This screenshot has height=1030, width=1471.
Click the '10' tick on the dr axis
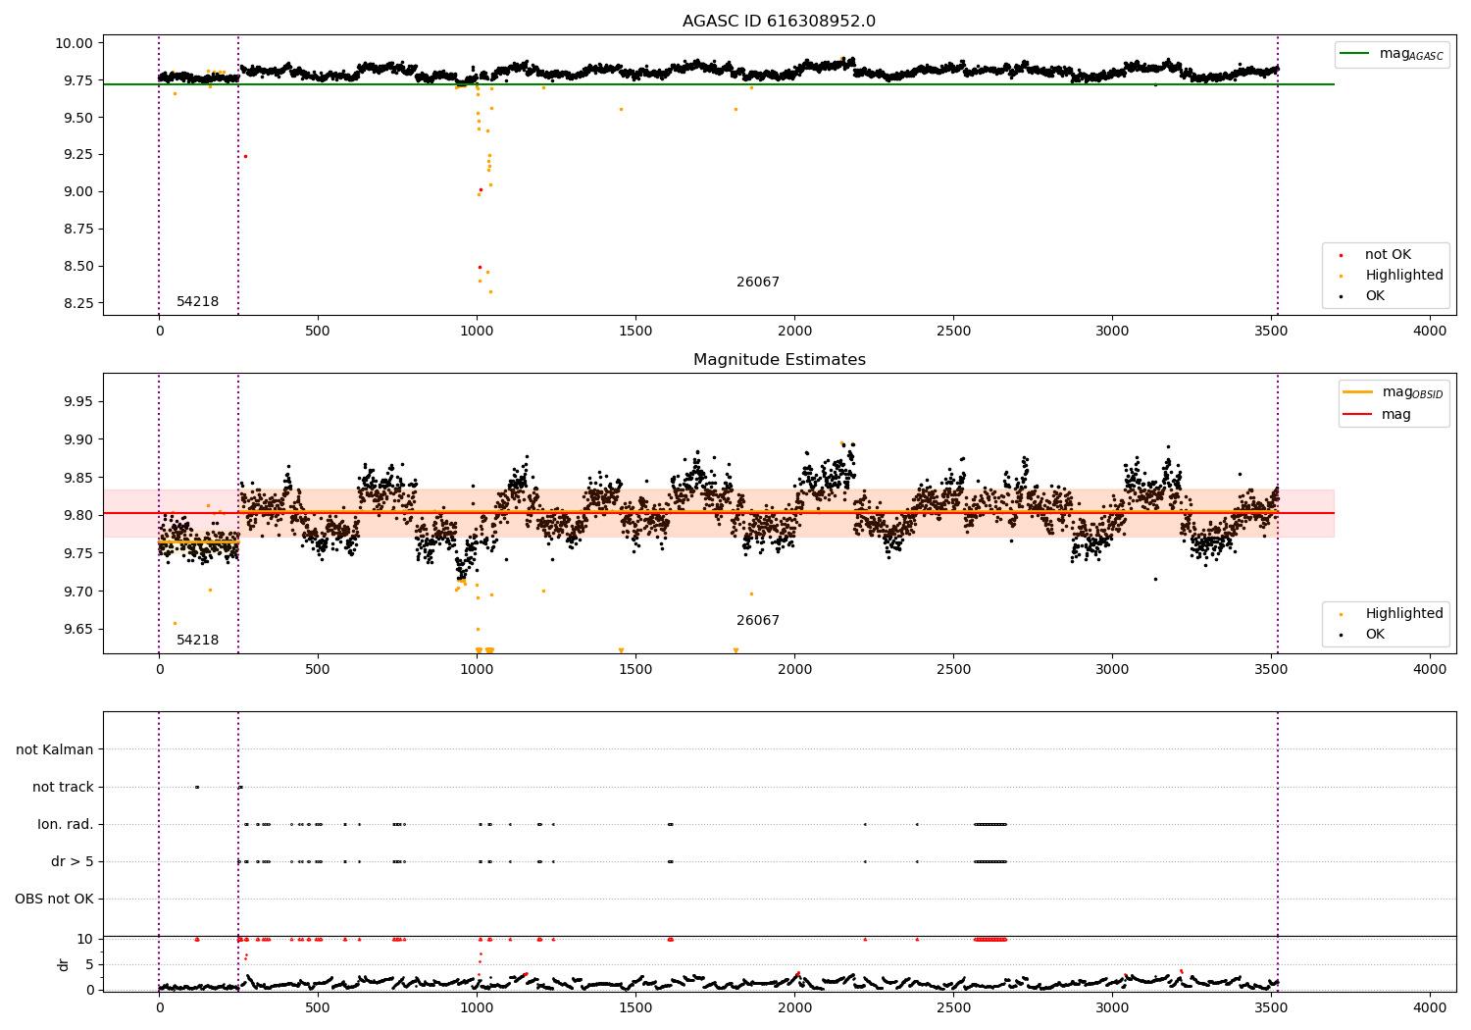tap(85, 939)
